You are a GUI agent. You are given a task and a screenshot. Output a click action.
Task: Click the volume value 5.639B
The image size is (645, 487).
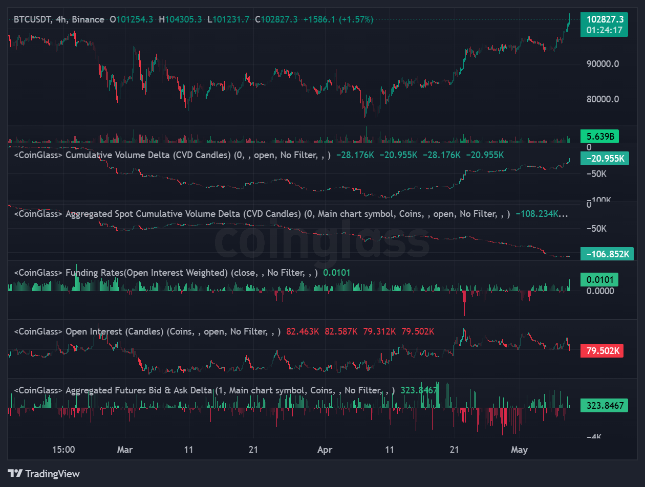pos(601,136)
